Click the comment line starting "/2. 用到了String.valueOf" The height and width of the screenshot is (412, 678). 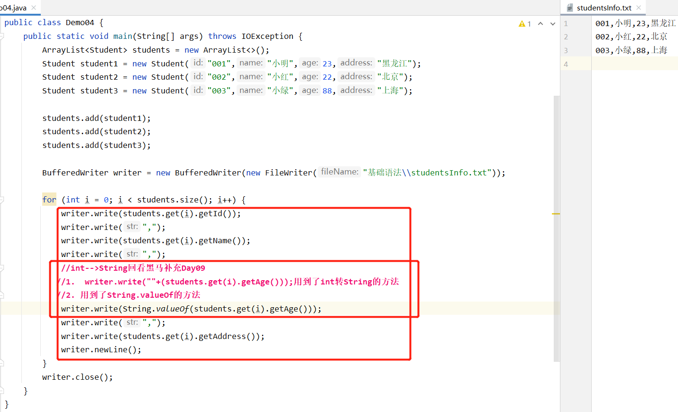pyautogui.click(x=129, y=295)
